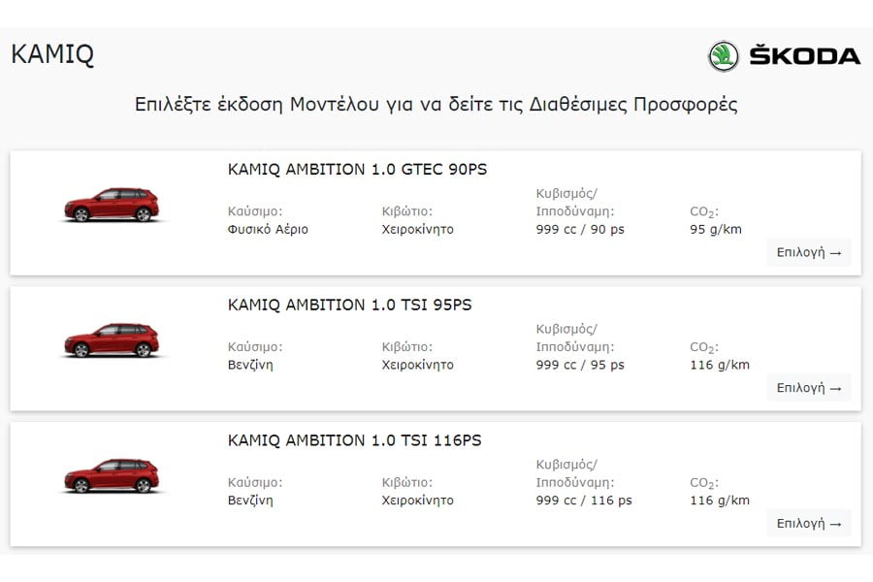Click the Škoda winged arrow emblem
The image size is (873, 582).
(724, 56)
